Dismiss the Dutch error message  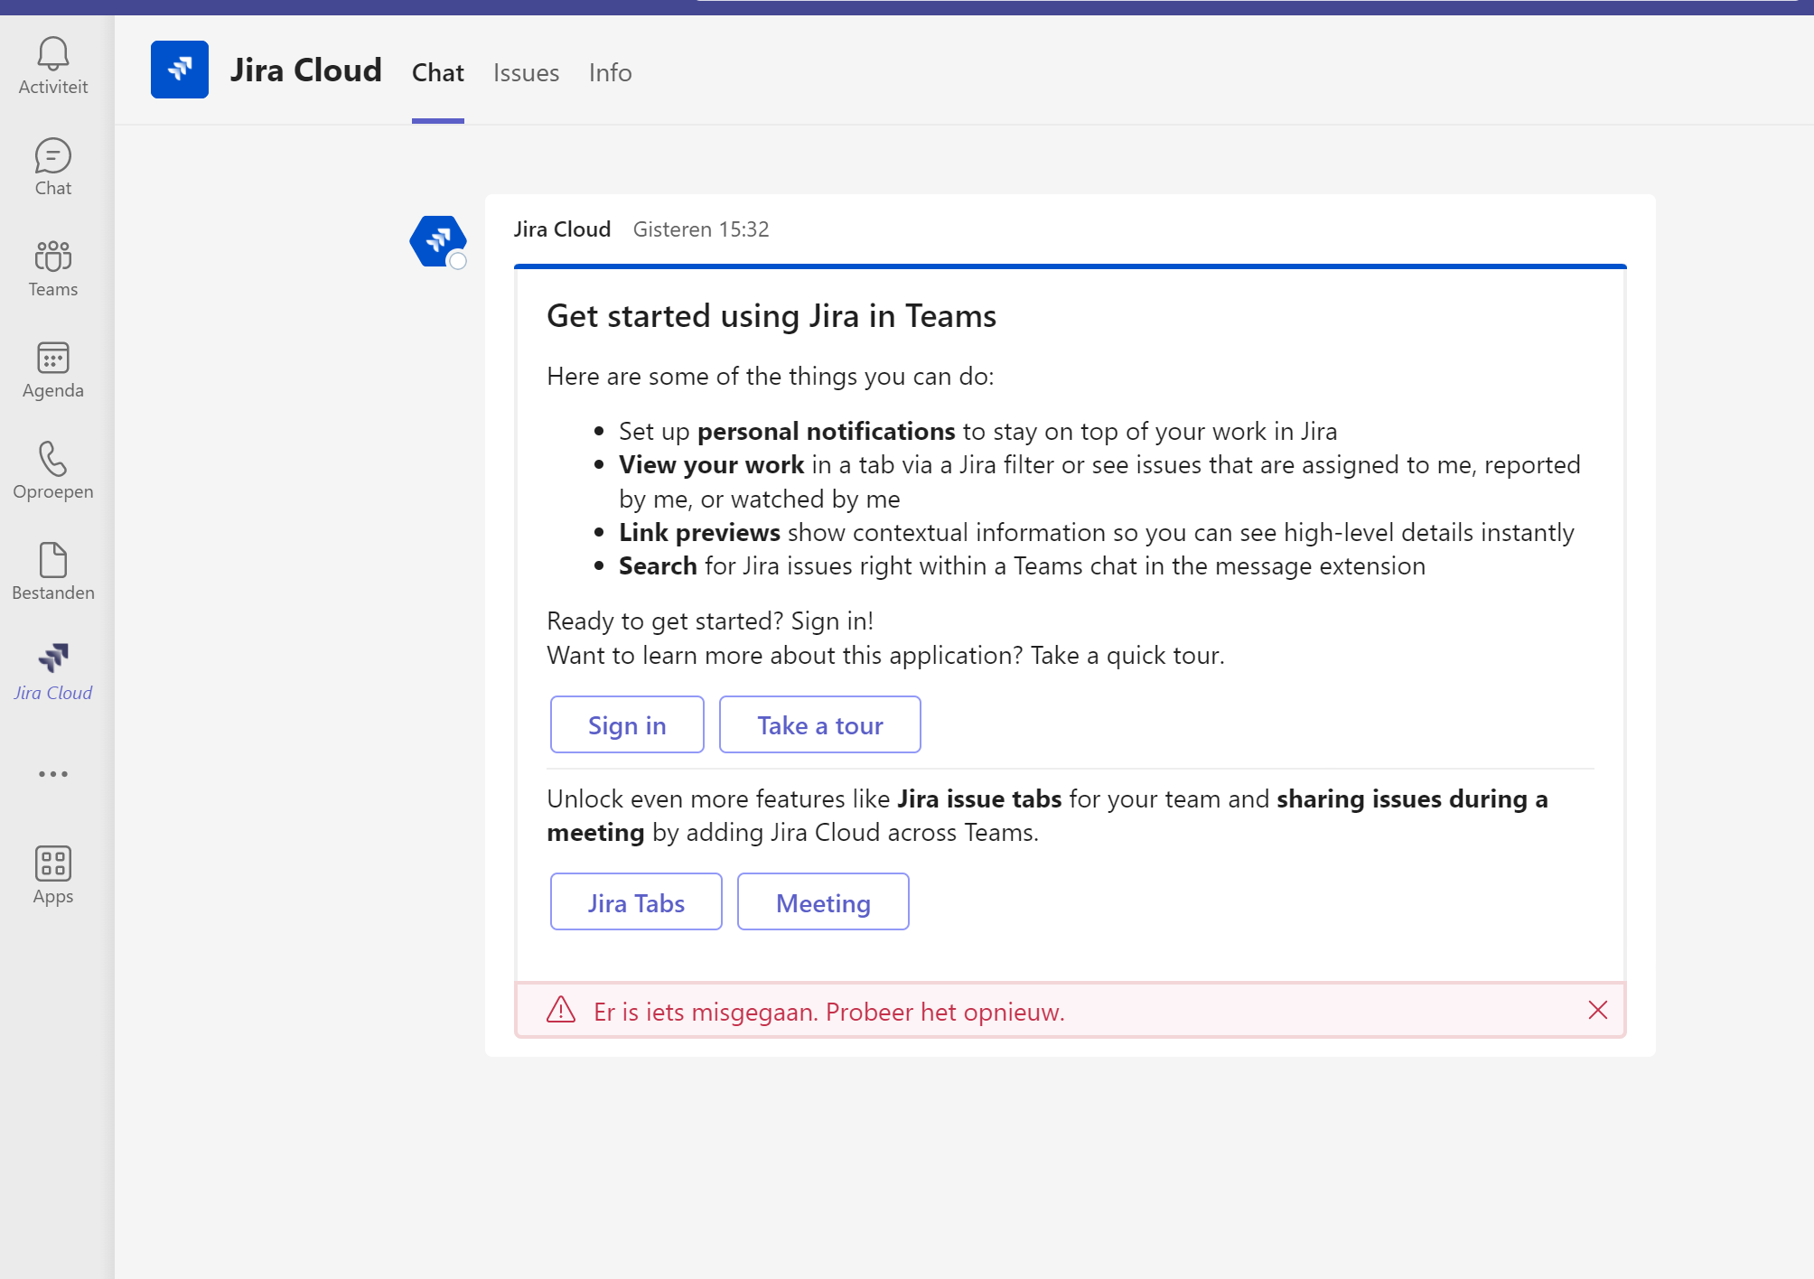(1598, 1010)
